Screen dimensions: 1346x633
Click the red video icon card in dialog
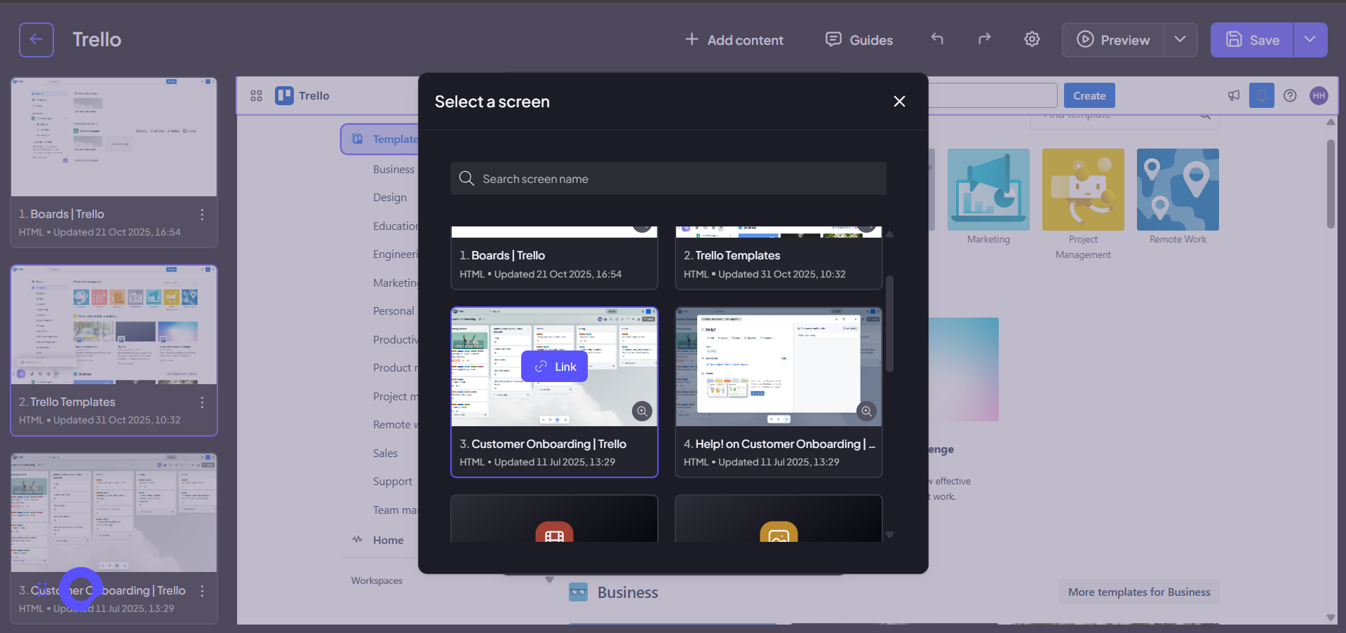pyautogui.click(x=554, y=519)
